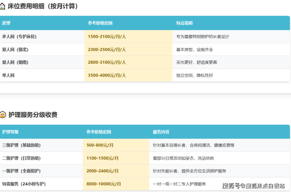
Task: Click the 房型 column header
Action: (6, 23)
